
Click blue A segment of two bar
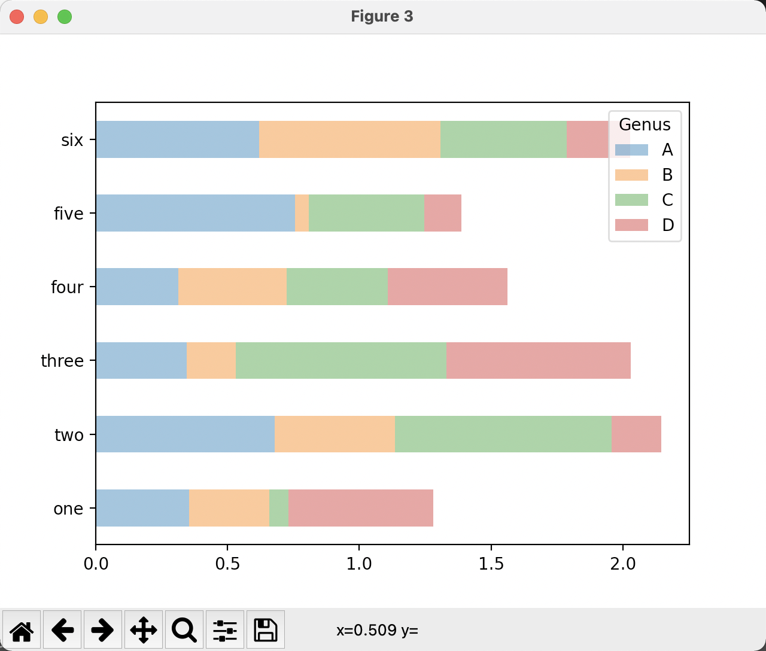click(x=186, y=434)
